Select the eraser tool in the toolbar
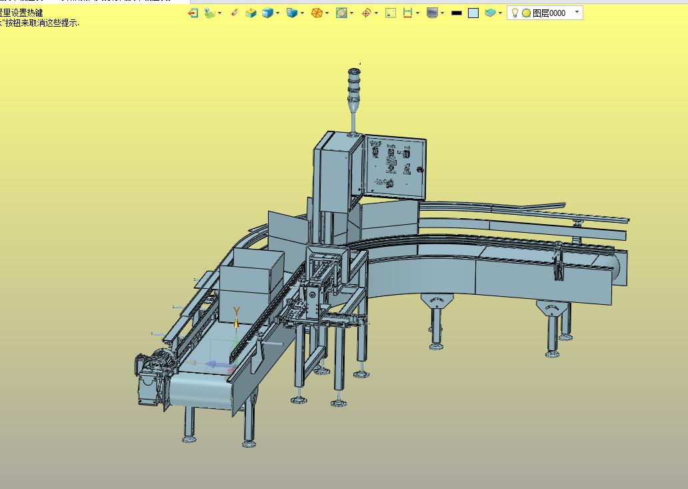Image resolution: width=688 pixels, height=489 pixels. [x=234, y=13]
